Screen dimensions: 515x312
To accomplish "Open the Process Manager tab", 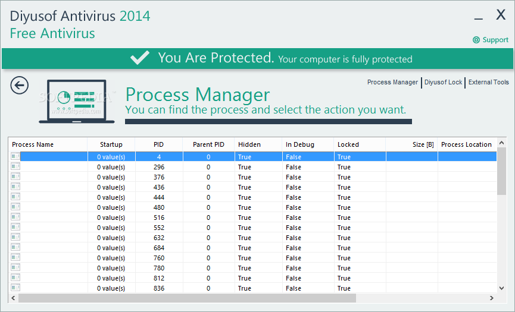I will [x=392, y=82].
